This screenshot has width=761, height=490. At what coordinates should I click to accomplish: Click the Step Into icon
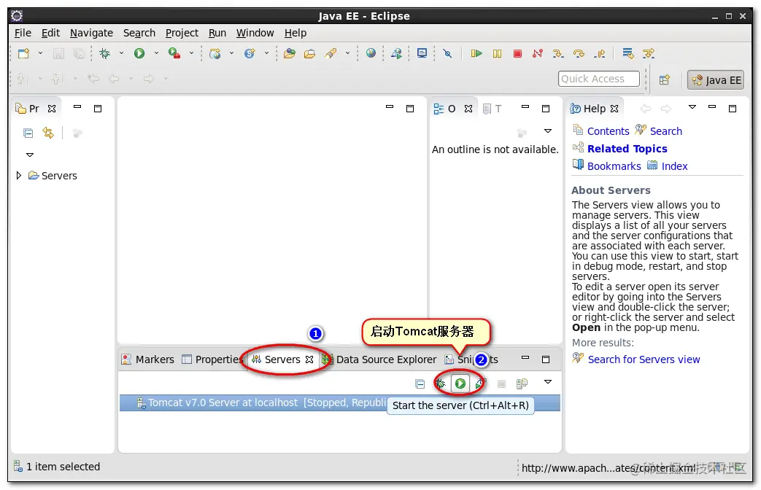coord(558,53)
